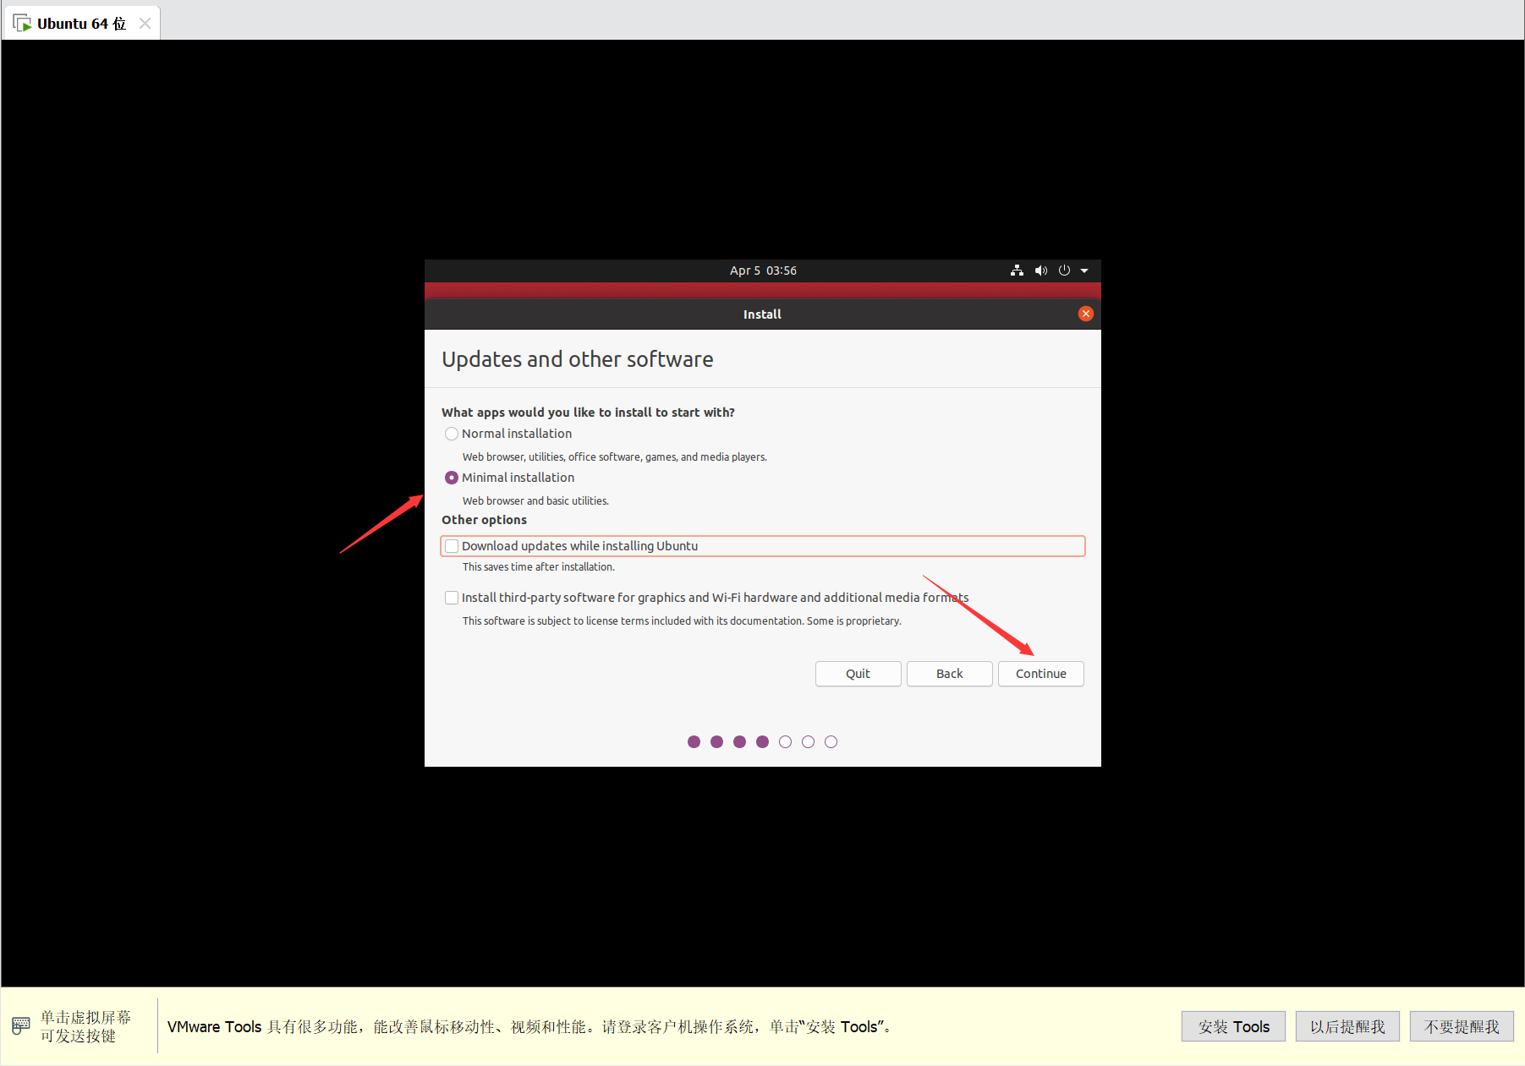Close the Ubuntu 64 位 tab
The image size is (1525, 1066).
click(145, 24)
